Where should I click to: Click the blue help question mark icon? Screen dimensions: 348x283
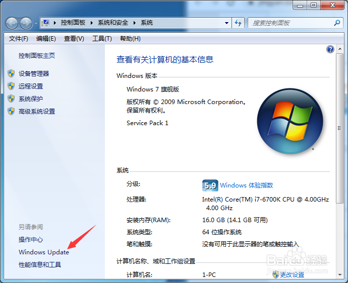click(330, 49)
